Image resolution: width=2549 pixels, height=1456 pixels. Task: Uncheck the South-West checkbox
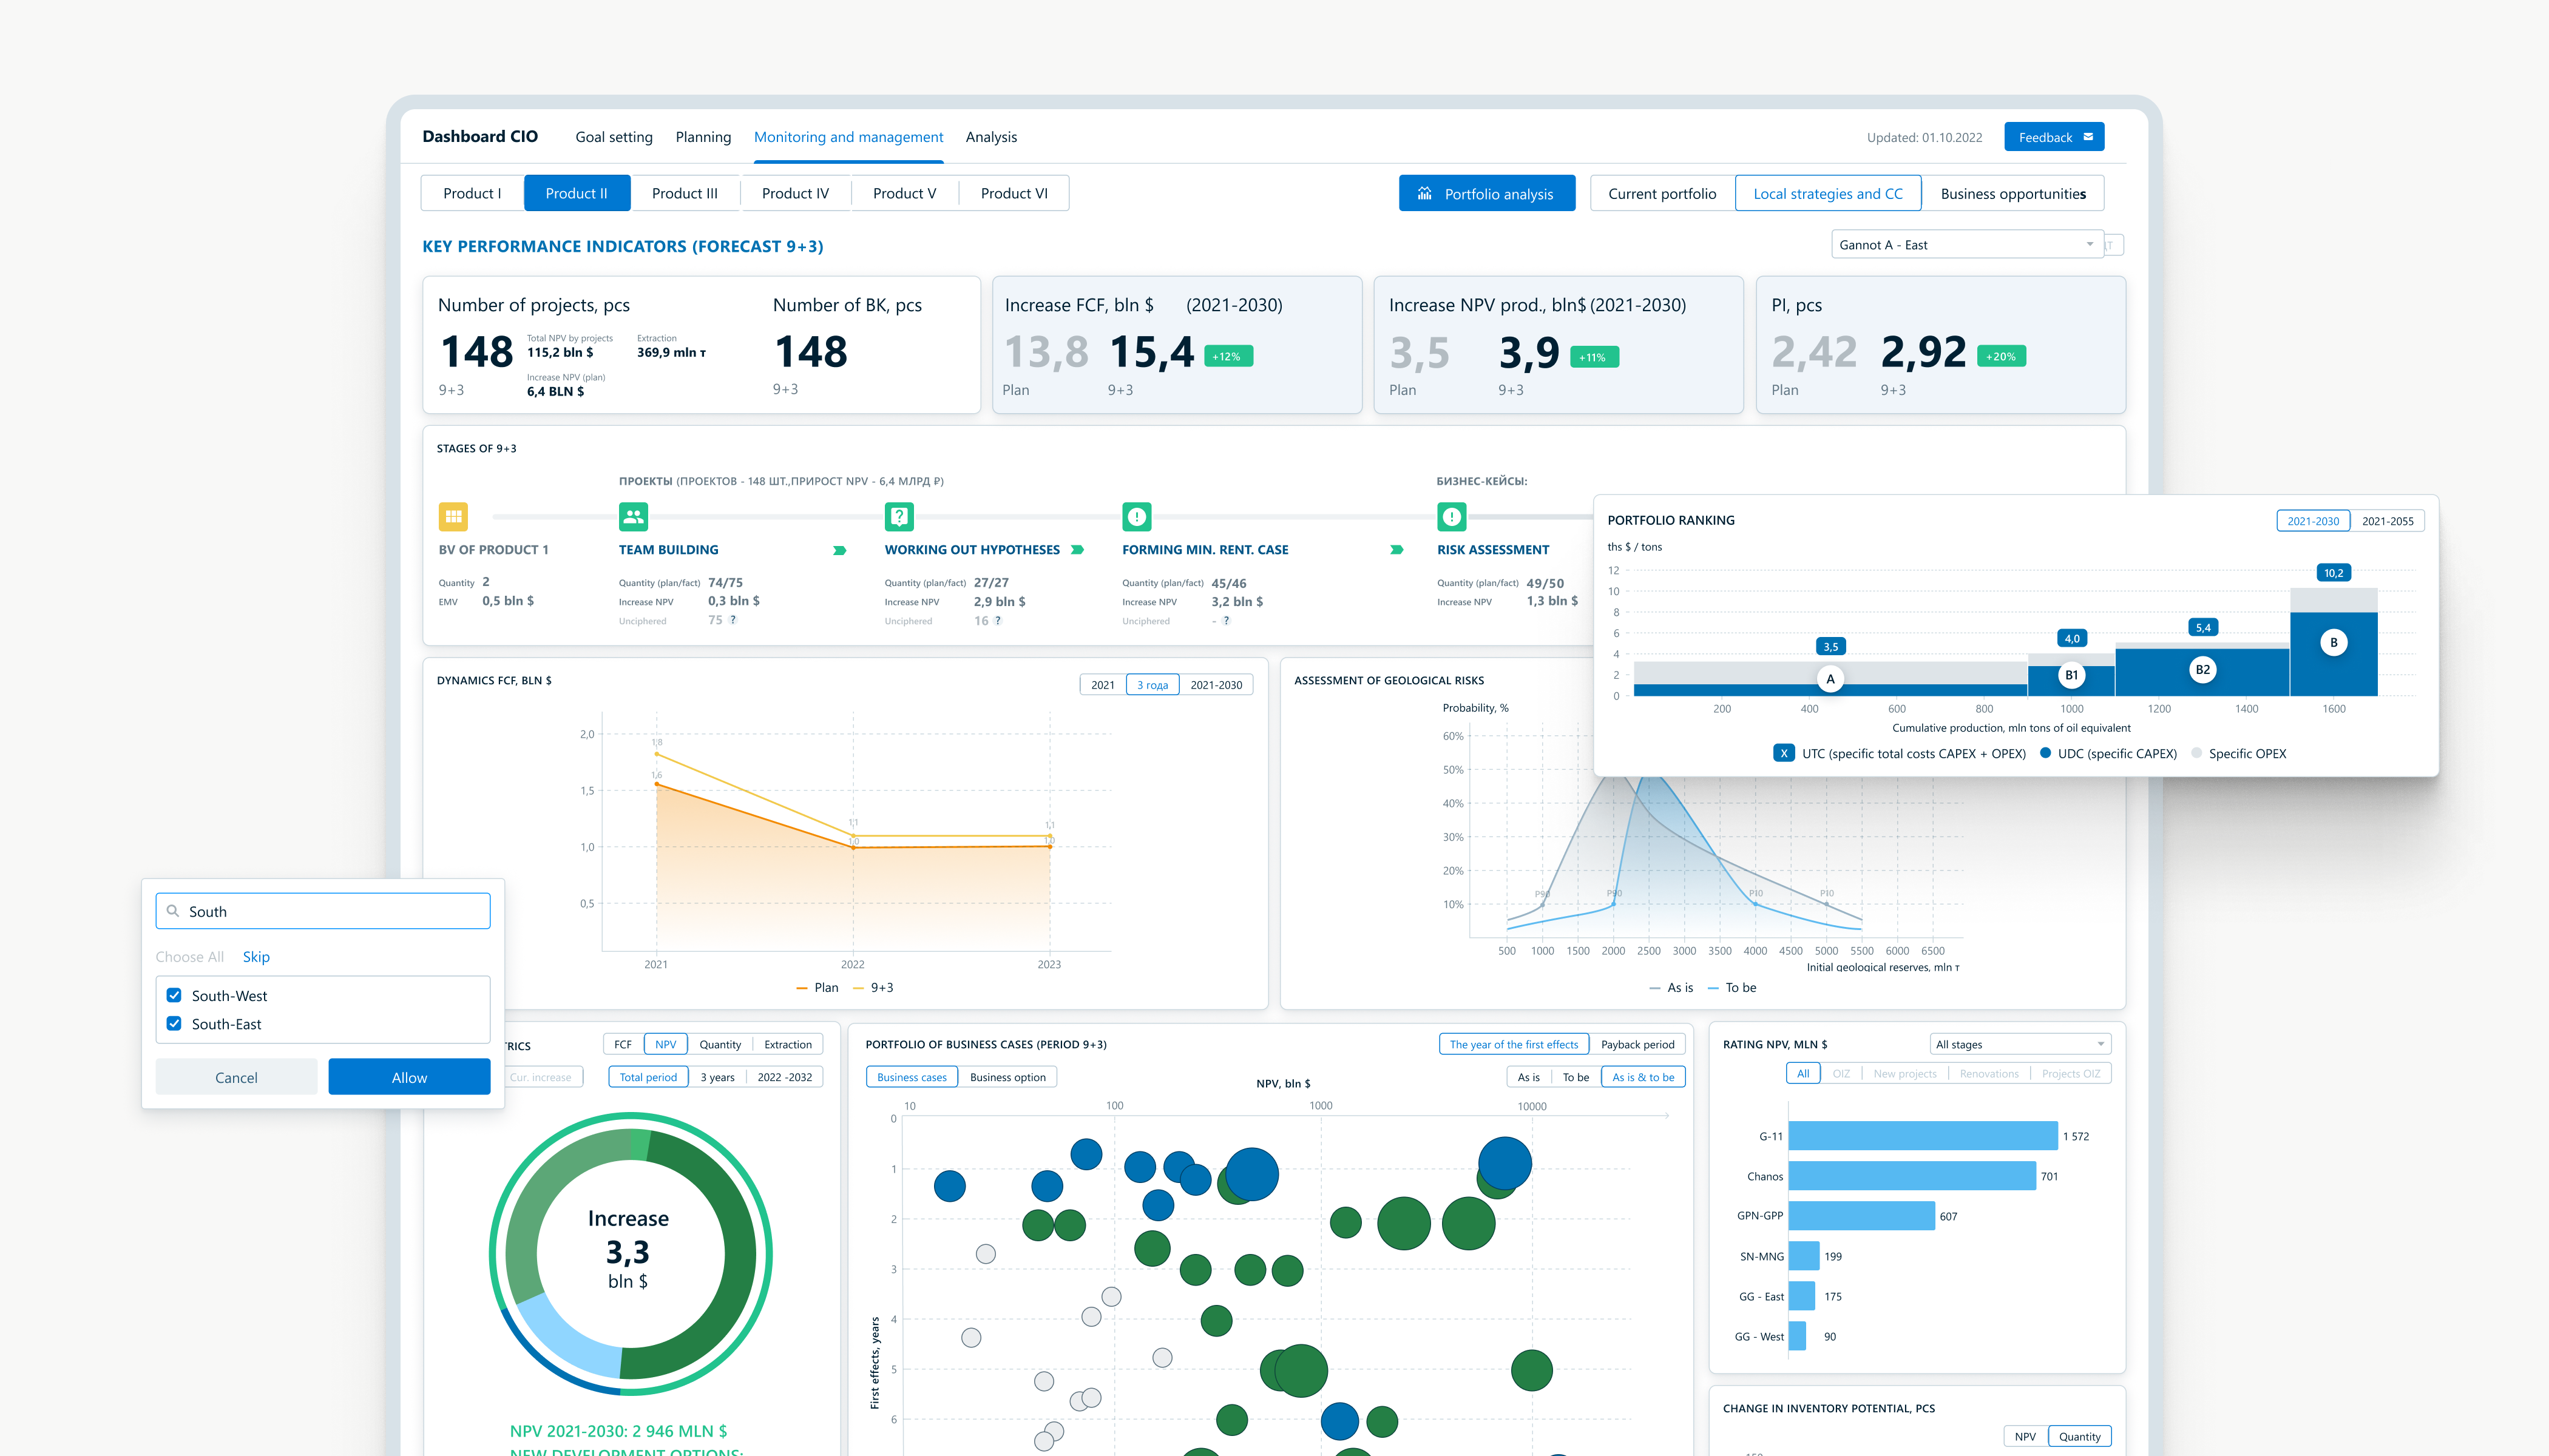click(x=174, y=995)
